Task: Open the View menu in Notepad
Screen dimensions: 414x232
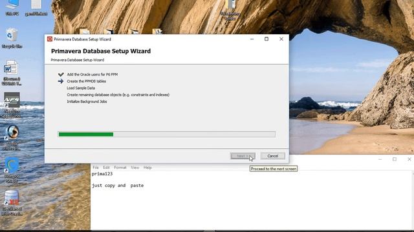Action: tap(135, 168)
